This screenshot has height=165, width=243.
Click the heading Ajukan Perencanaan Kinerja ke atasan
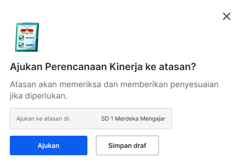pos(103,67)
